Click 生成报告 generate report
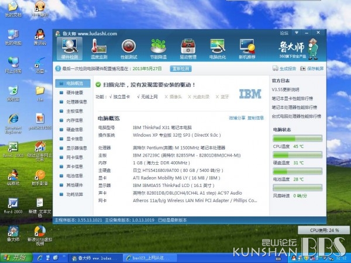 click(x=284, y=68)
